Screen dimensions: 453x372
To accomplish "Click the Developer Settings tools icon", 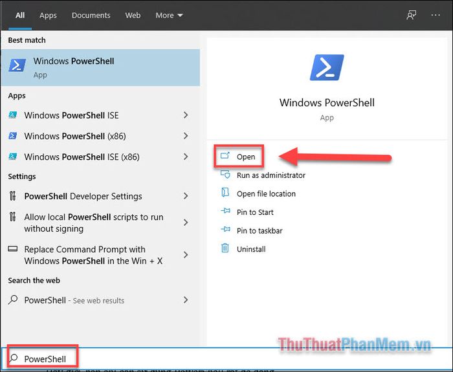I will 12,196.
